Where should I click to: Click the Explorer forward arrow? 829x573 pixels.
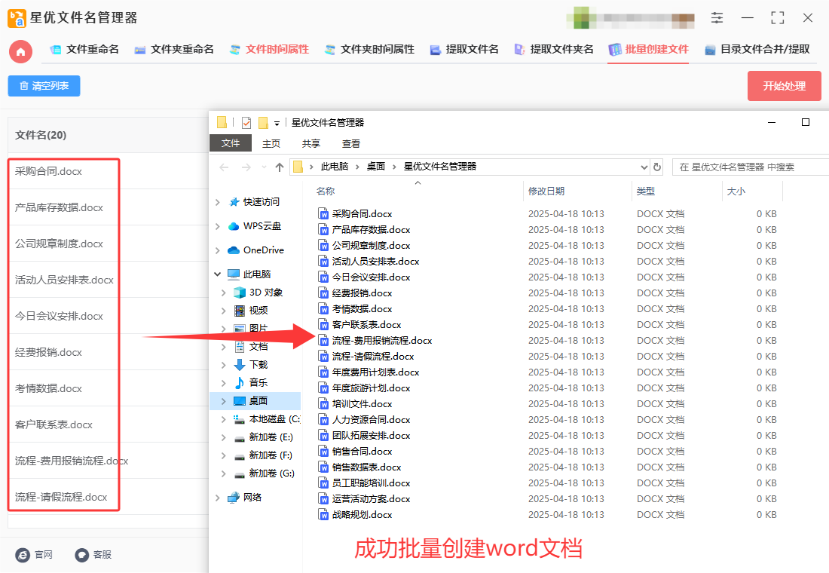click(x=246, y=167)
